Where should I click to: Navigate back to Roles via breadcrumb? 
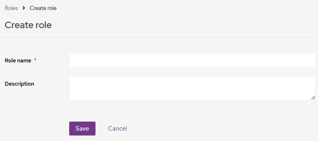tap(11, 8)
